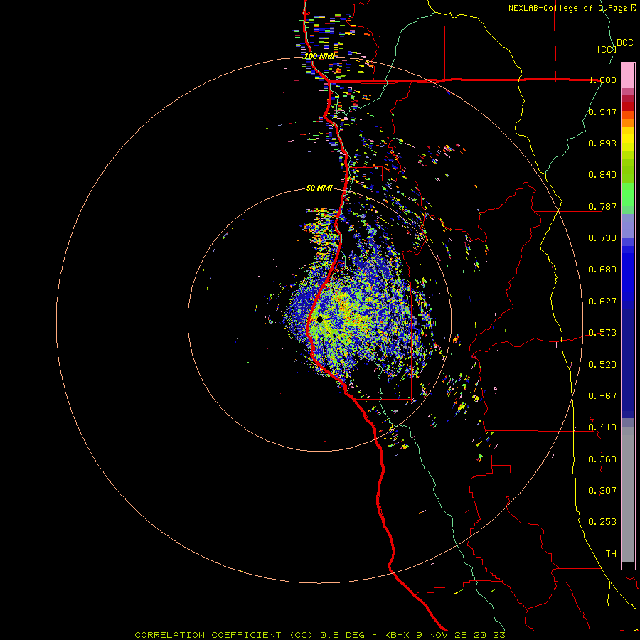Select the 0.520 scale value

(602, 365)
